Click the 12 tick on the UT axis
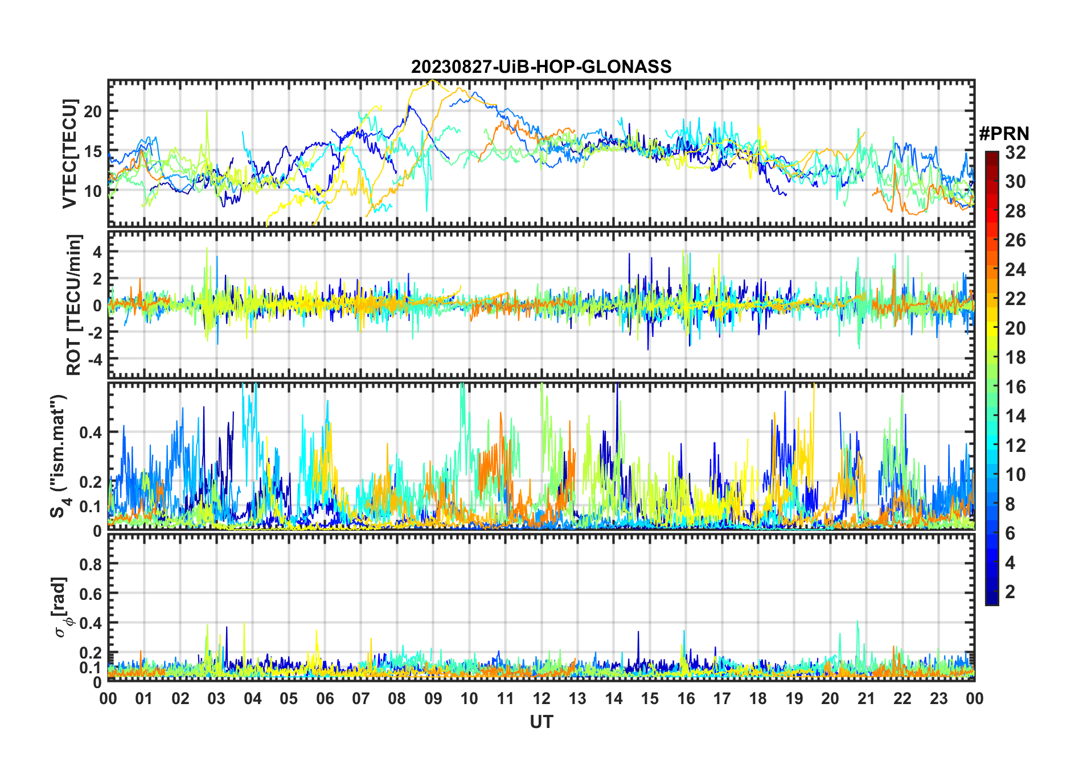 pyautogui.click(x=541, y=698)
